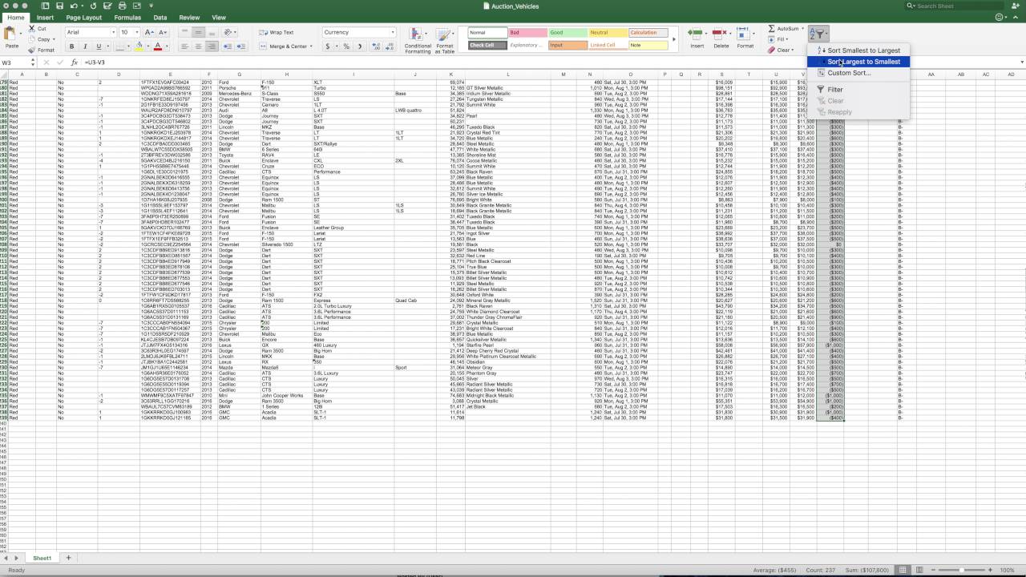
Task: Click the Delete cells icon
Action: coord(721,34)
